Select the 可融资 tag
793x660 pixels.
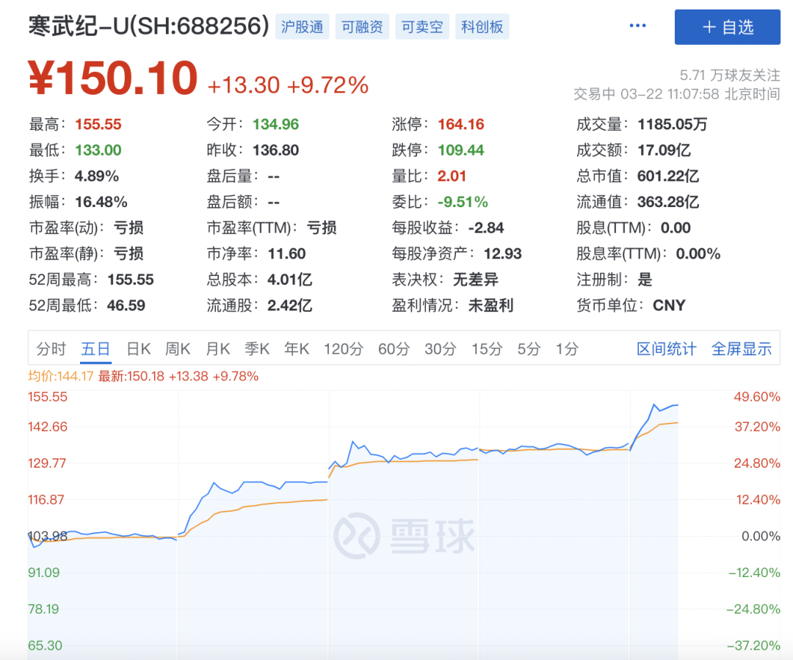pyautogui.click(x=362, y=27)
